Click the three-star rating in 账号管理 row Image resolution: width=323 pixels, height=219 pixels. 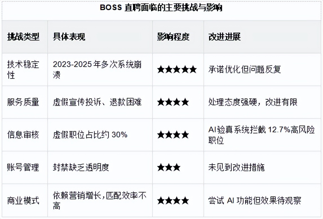coord(169,167)
